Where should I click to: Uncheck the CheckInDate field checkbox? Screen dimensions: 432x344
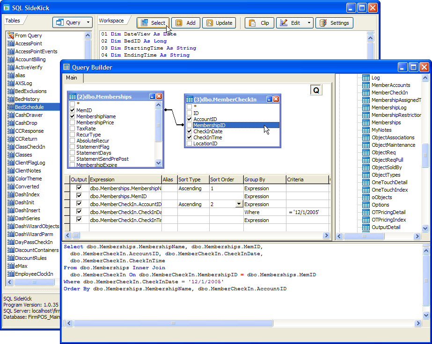click(189, 131)
